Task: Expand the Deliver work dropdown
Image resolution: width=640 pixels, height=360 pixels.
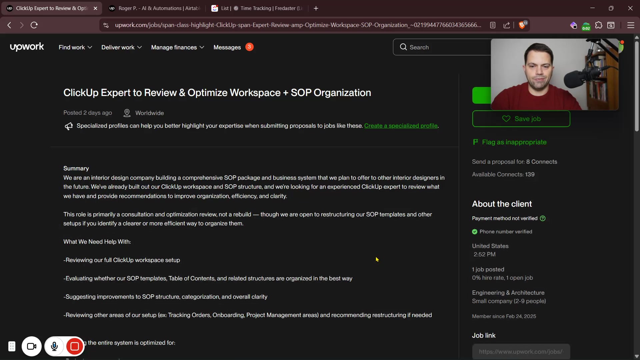Action: click(x=121, y=47)
